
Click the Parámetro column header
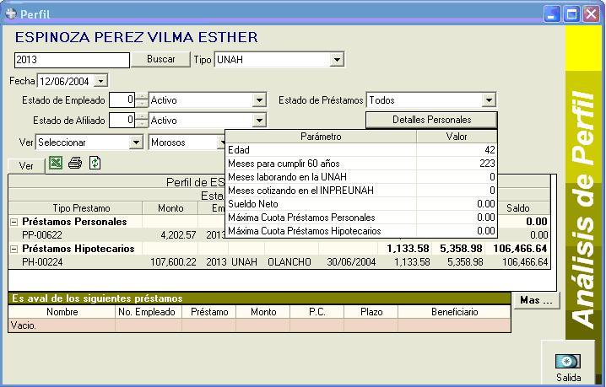321,137
